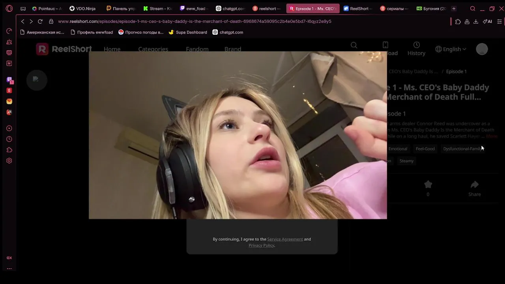
Task: Reload the ReelShort page
Action: (x=40, y=21)
